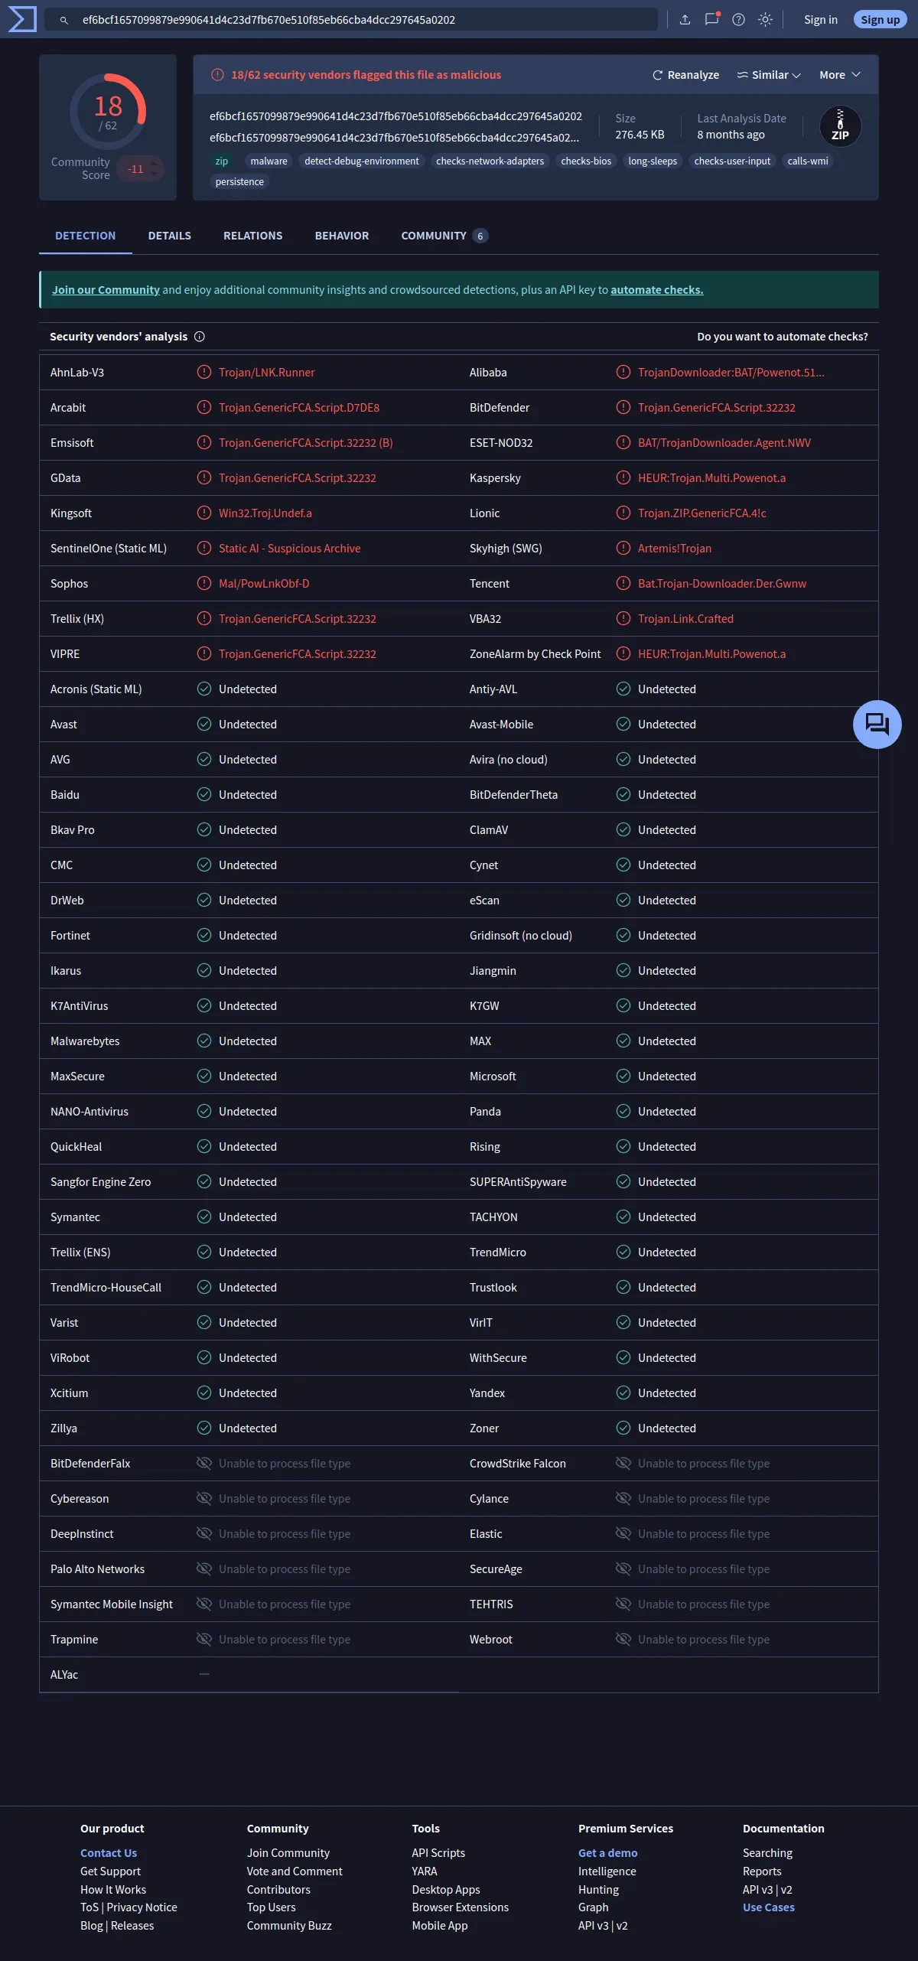The height and width of the screenshot is (1961, 918).
Task: Click the crossed-eye icon for CrowdStrike Falcon
Action: tap(623, 1464)
